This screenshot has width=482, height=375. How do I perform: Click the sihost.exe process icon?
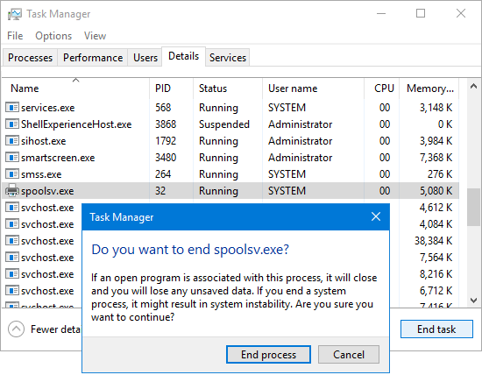click(x=12, y=140)
